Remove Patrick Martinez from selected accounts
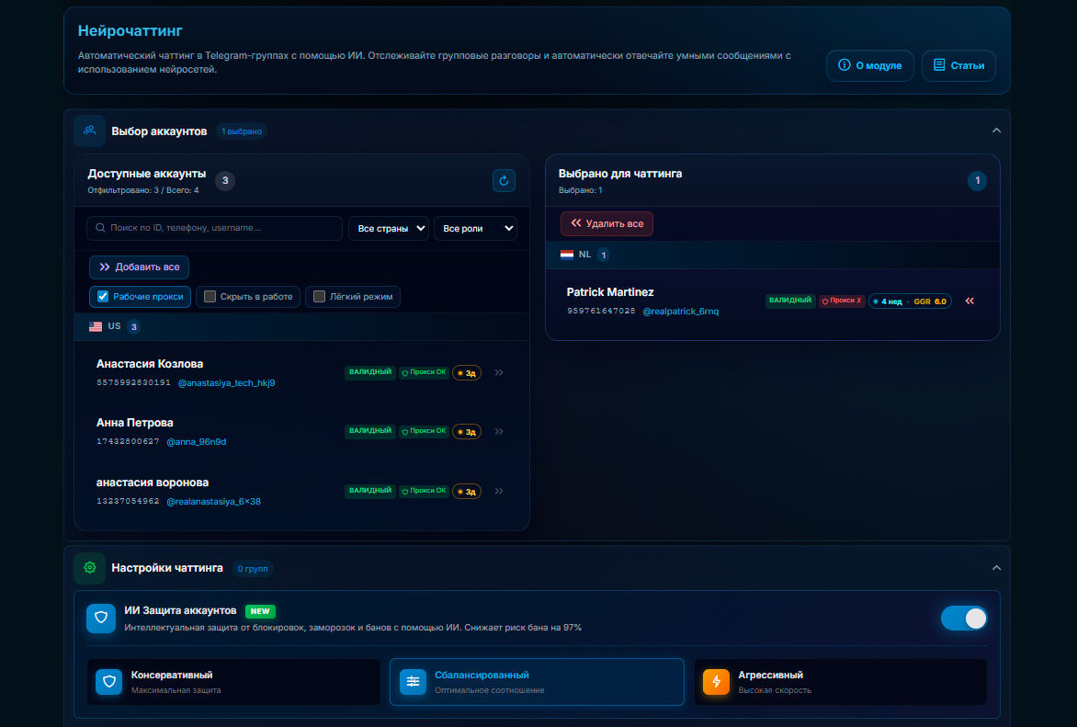The image size is (1077, 727). 969,301
